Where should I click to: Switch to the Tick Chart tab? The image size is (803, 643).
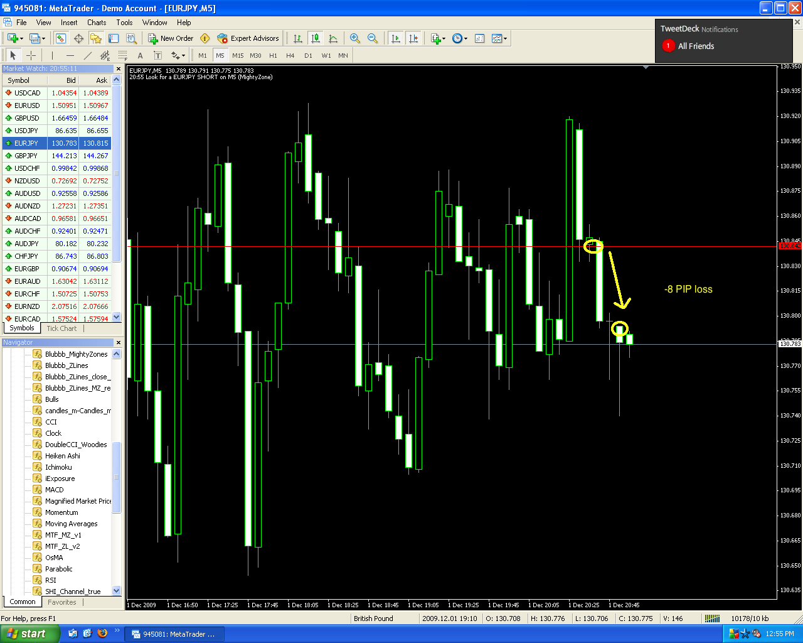point(61,328)
